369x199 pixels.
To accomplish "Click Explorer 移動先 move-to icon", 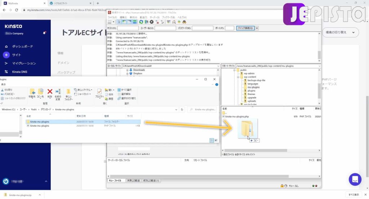I will (x=32, y=93).
